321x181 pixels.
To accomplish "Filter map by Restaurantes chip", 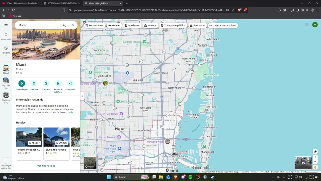I will click(x=94, y=25).
